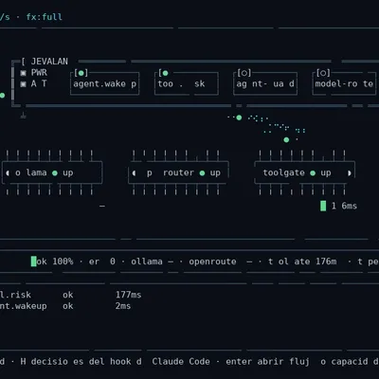379x379 pixels.
Task: Click the 'enter abrir fluj' footer hint
Action: [x=267, y=361]
